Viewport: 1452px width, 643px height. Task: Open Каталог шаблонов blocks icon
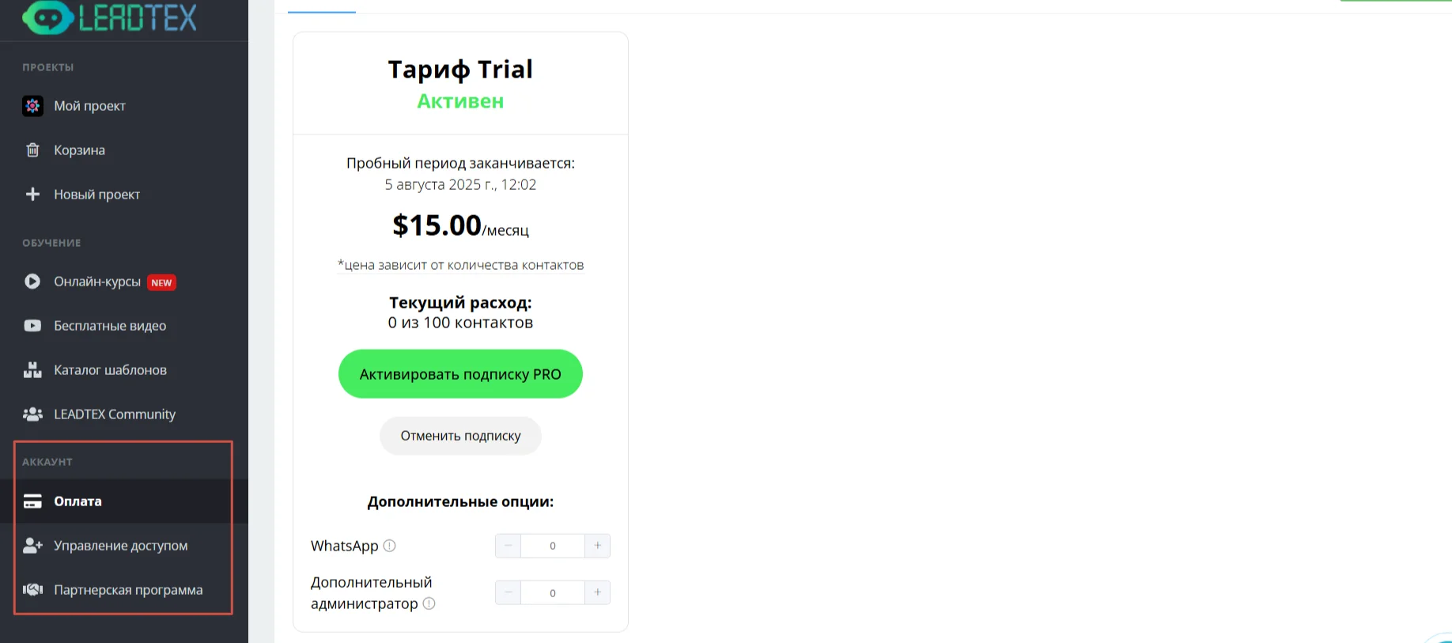pos(32,369)
